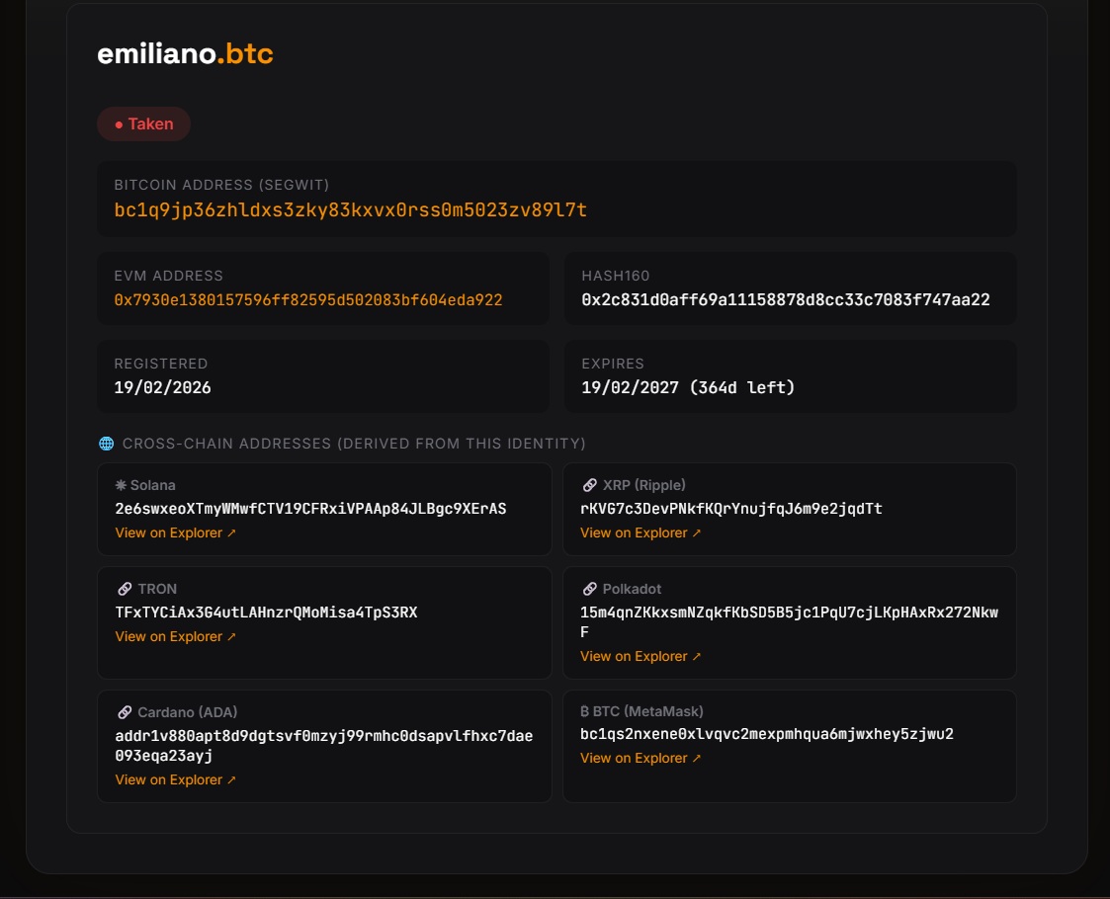Viewport: 1110px width, 899px height.
Task: Open Solana View on Explorer link
Action: 175,533
